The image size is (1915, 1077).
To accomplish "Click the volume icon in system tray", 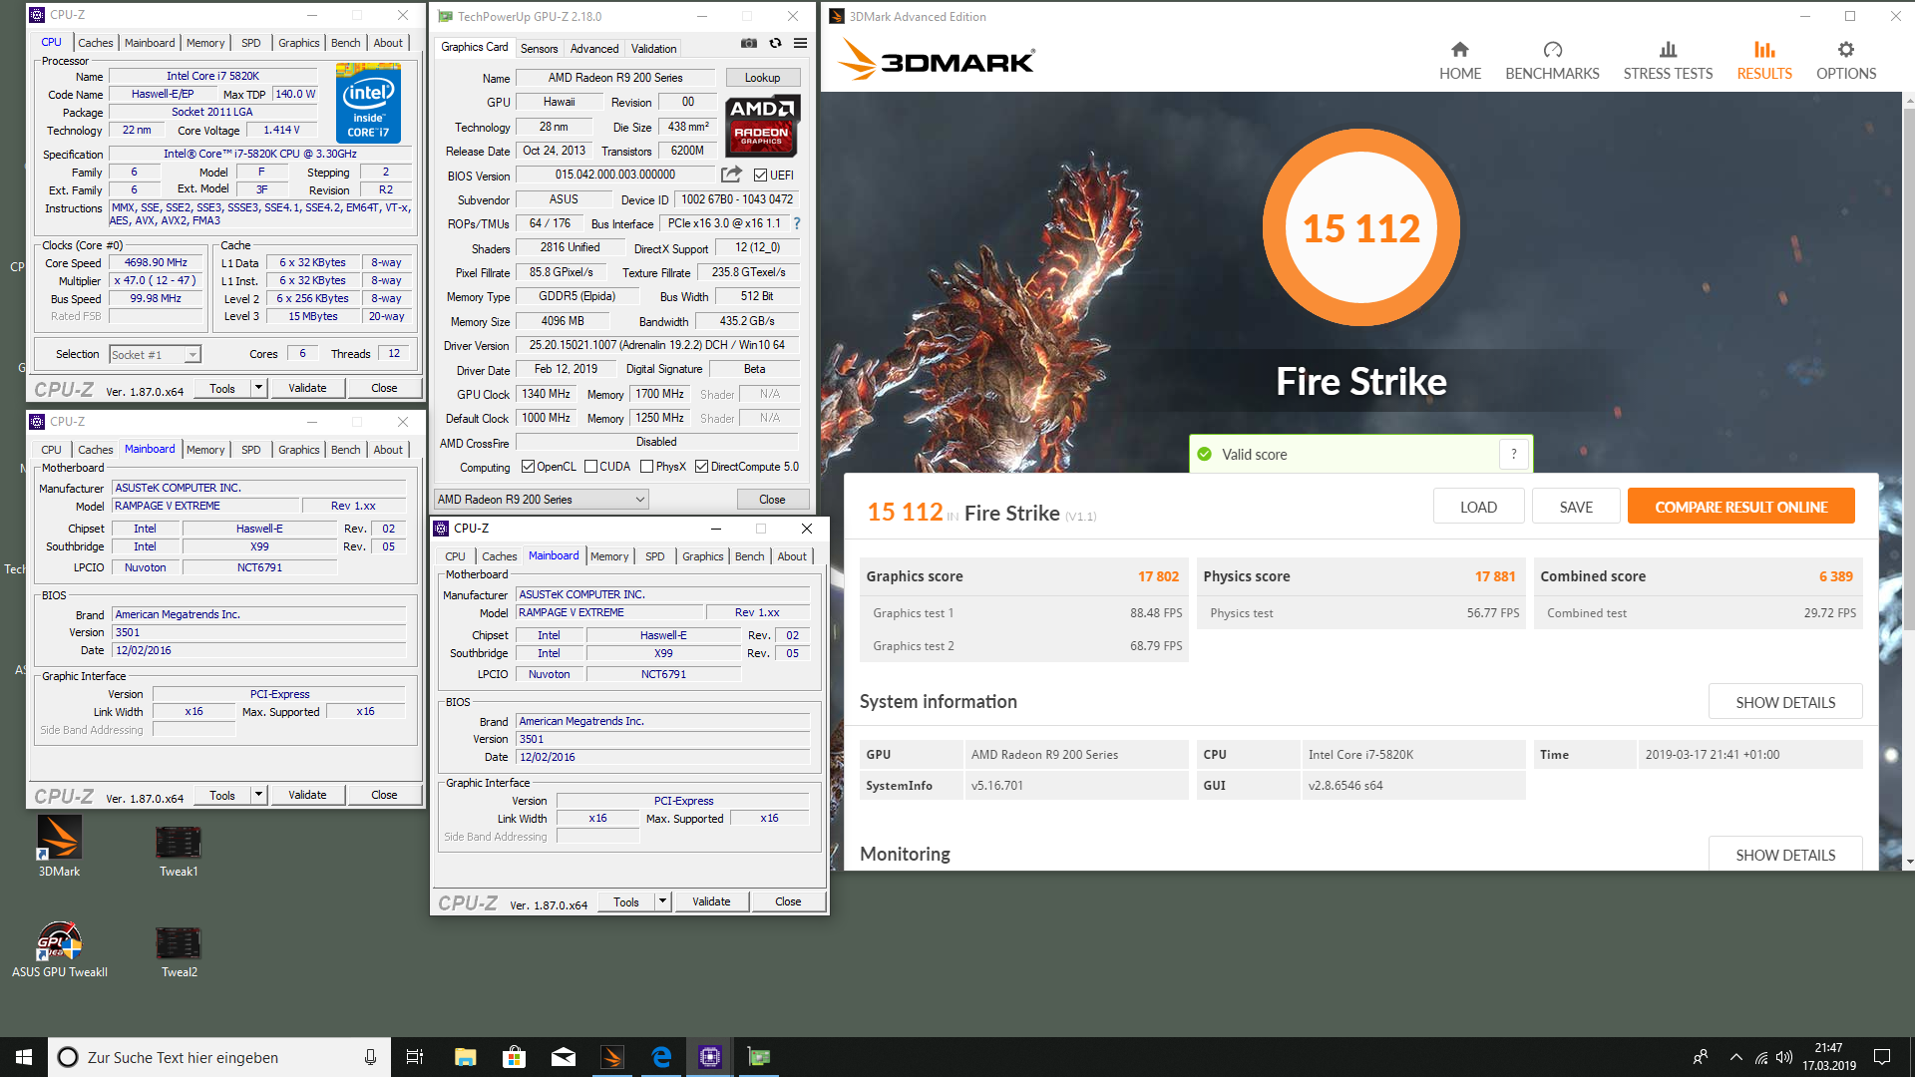I will tap(1784, 1057).
